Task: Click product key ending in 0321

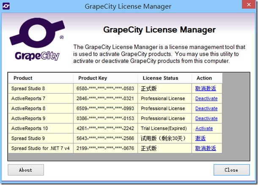Action: pyautogui.click(x=105, y=98)
